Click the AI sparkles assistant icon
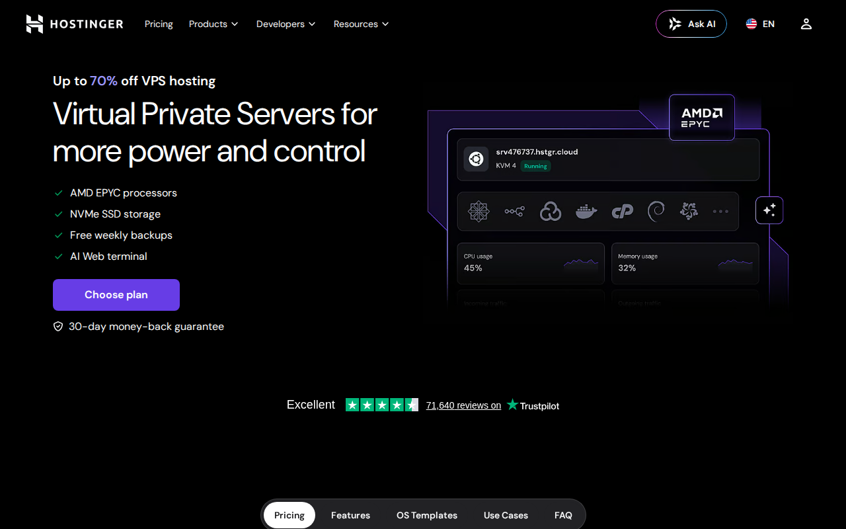Image resolution: width=846 pixels, height=529 pixels. pos(769,210)
